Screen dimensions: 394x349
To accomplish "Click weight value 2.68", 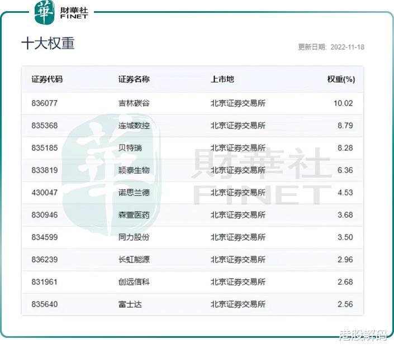I will click(x=345, y=282).
